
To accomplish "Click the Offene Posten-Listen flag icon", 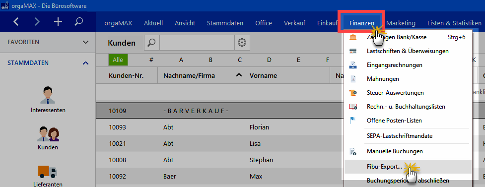I will (x=352, y=120).
